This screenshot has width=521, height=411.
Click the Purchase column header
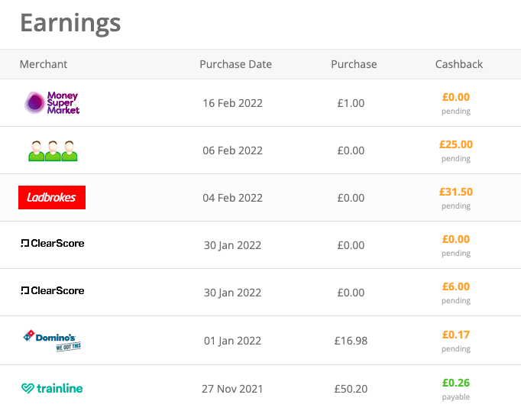[x=354, y=64]
